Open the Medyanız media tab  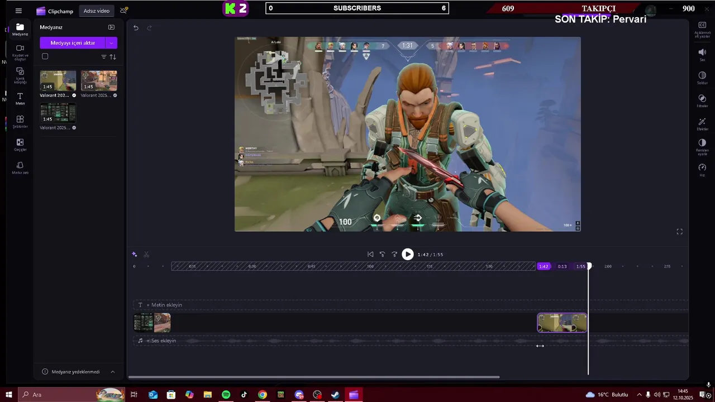pos(20,30)
